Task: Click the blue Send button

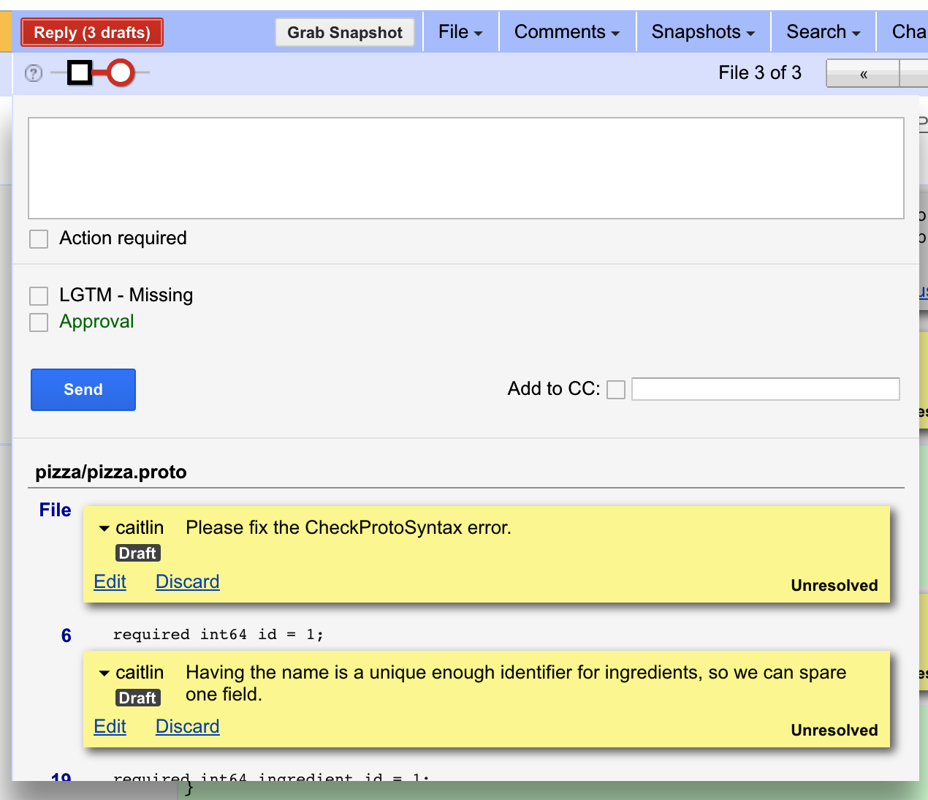Action: [83, 390]
